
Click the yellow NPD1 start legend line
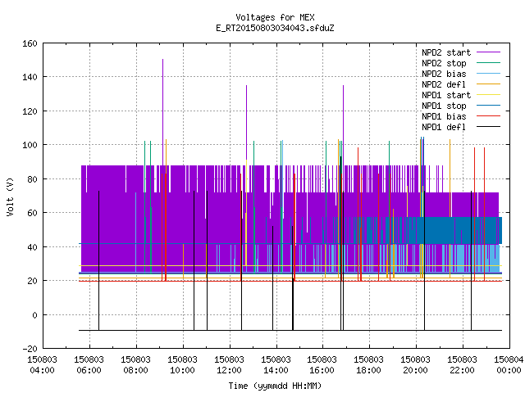point(488,95)
